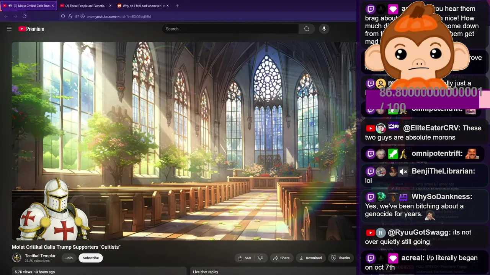Reload the page with browser refresh icon
490x275 pixels.
(x=24, y=16)
